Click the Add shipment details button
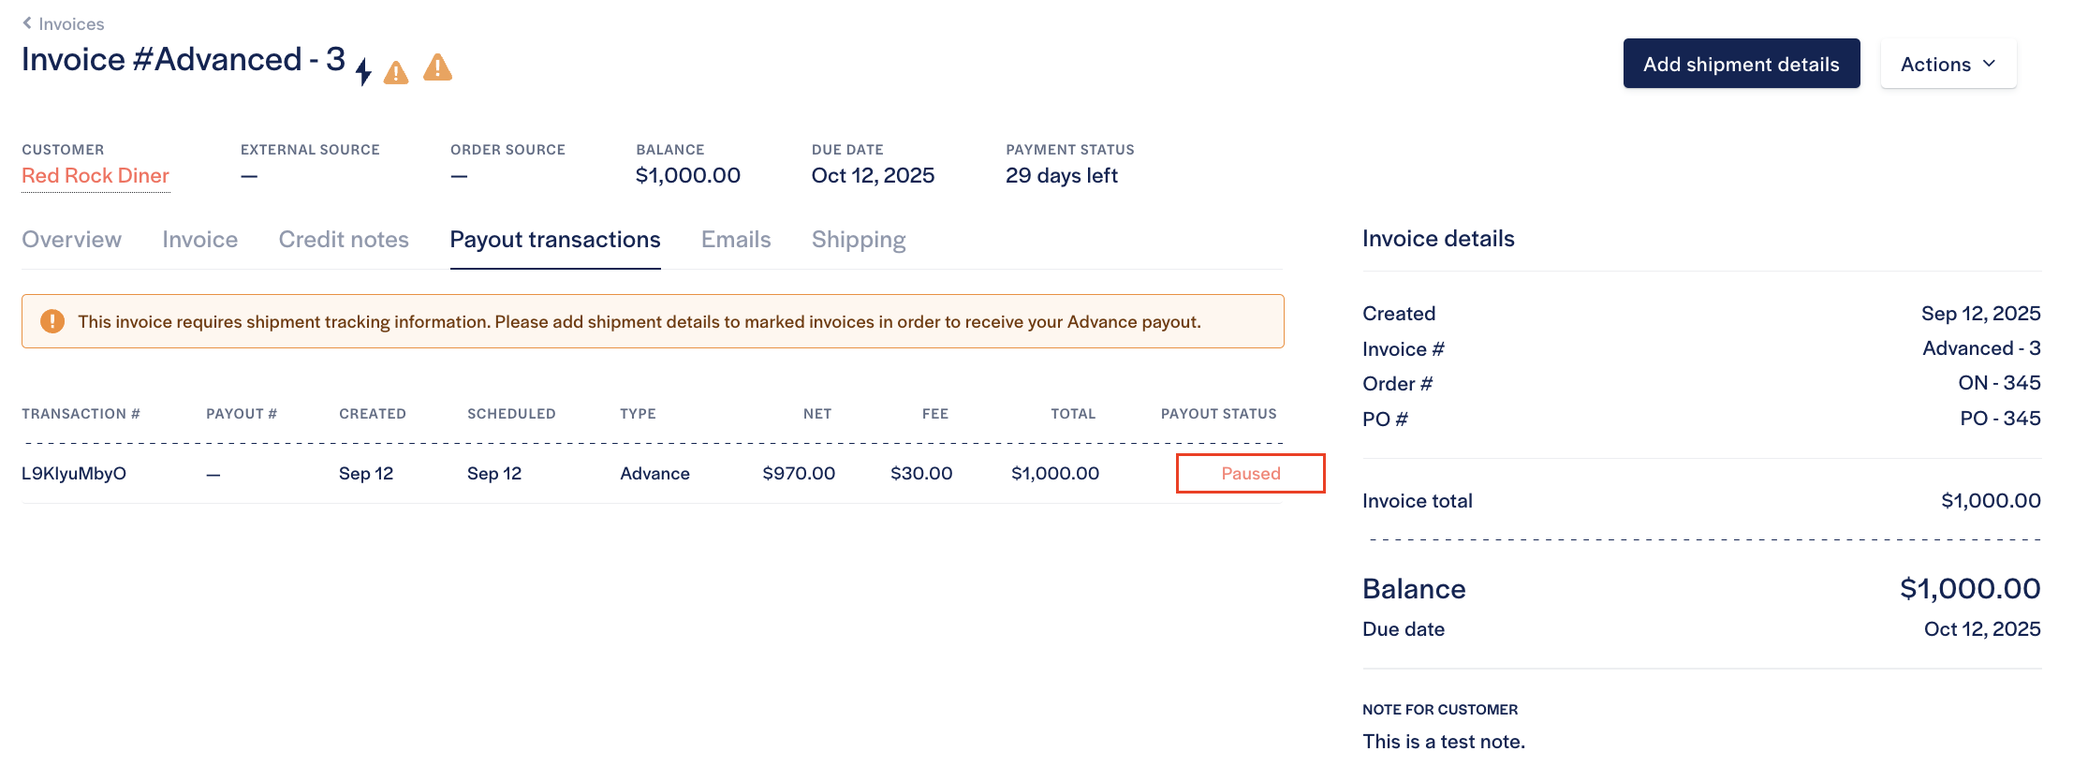 [x=1741, y=64]
